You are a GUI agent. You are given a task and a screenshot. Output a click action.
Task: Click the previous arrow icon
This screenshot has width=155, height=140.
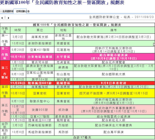(2, 18)
